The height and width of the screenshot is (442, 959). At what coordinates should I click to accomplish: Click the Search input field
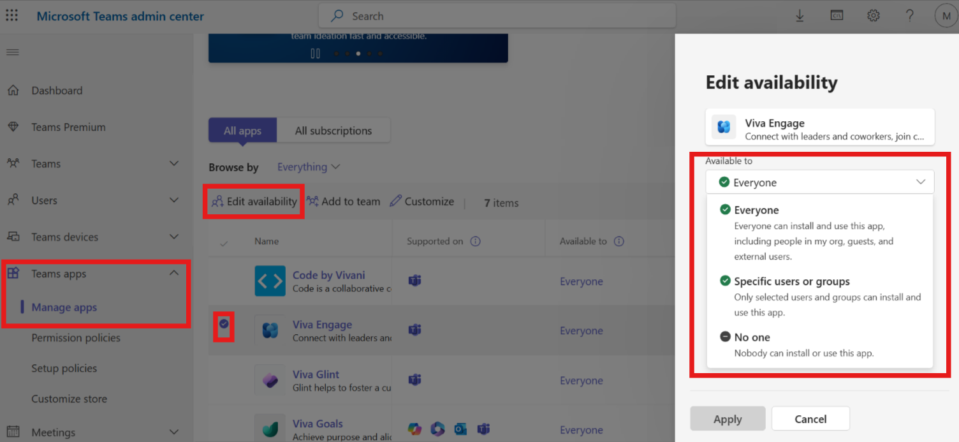pyautogui.click(x=497, y=16)
